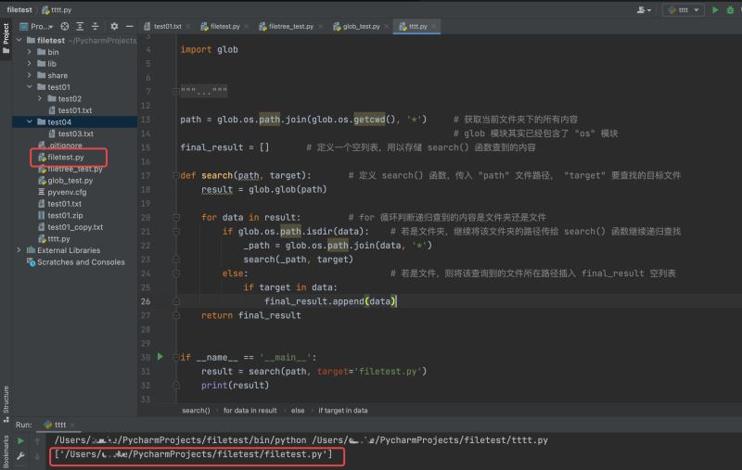Image resolution: width=742 pixels, height=470 pixels.
Task: Collapse the test04 folder
Action: pos(29,121)
